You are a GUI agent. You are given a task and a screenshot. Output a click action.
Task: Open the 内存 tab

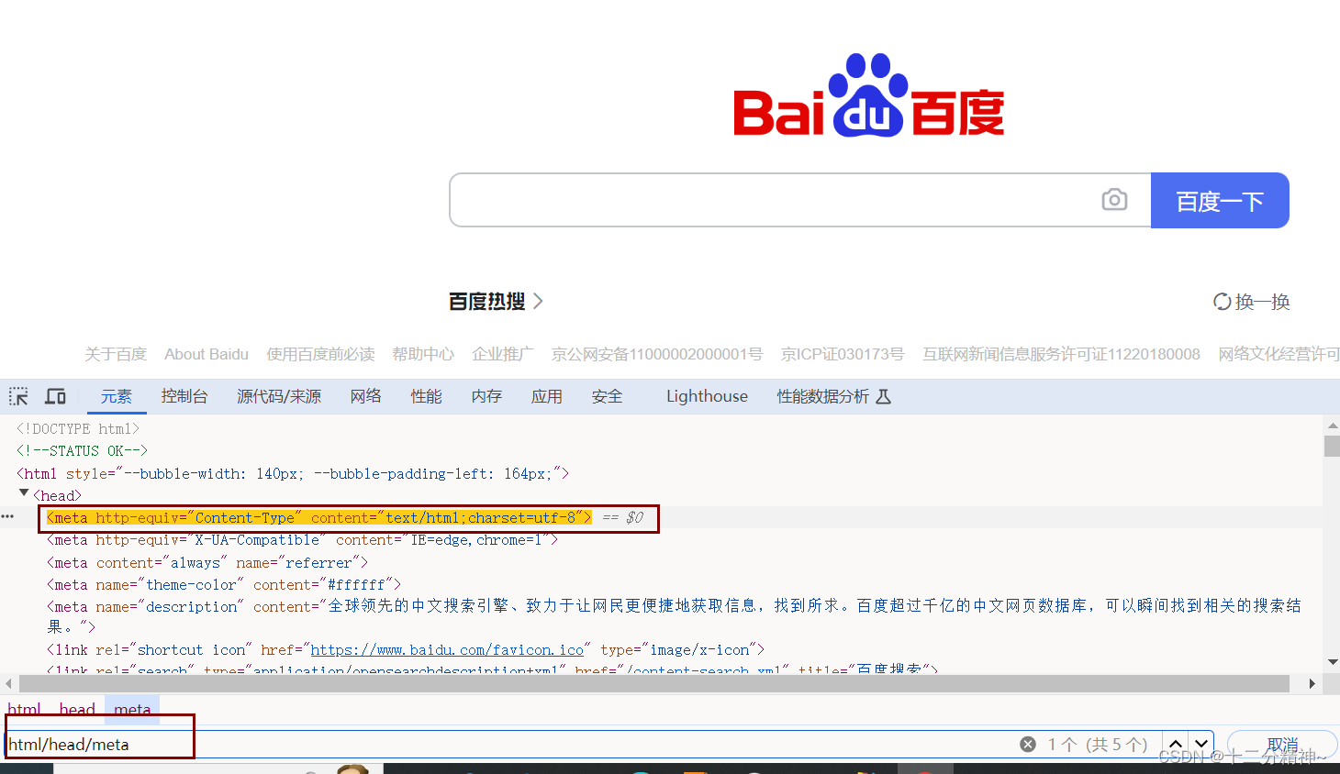tap(486, 396)
